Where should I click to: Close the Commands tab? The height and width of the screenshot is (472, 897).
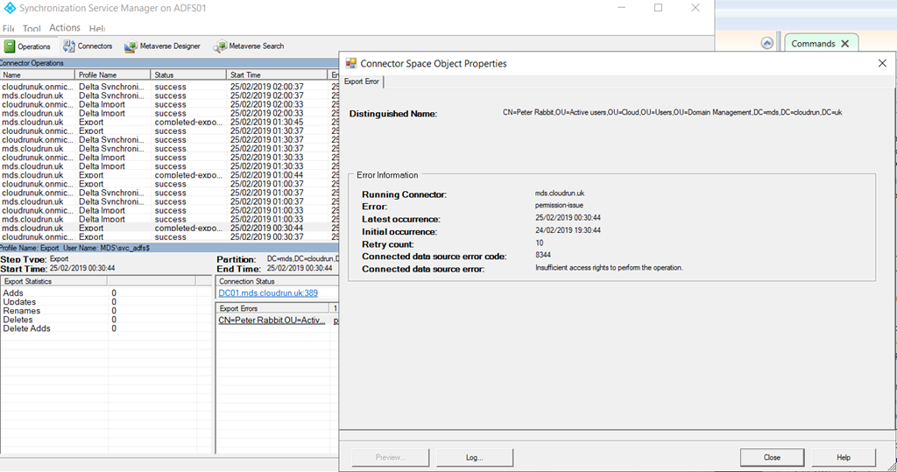point(844,43)
